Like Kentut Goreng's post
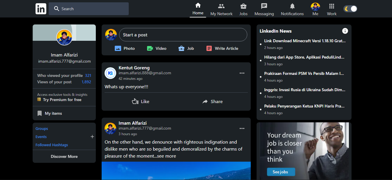The width and height of the screenshot is (392, 180). (x=140, y=101)
